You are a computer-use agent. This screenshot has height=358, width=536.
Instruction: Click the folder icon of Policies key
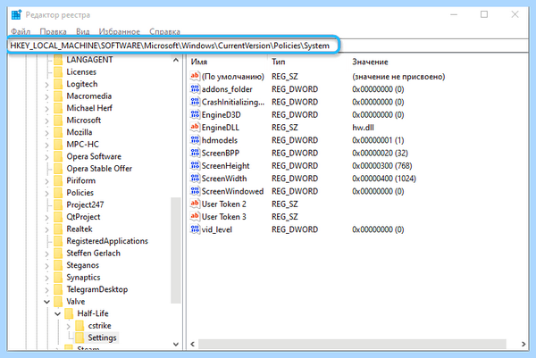pyautogui.click(x=58, y=193)
